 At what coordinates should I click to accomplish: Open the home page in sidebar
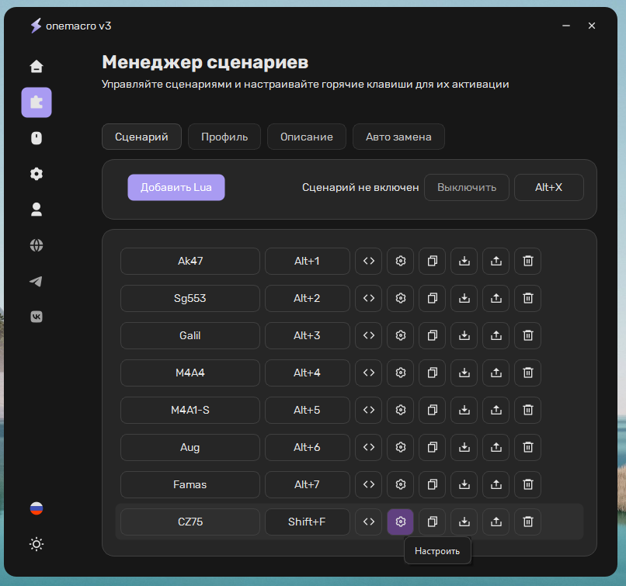tap(37, 67)
